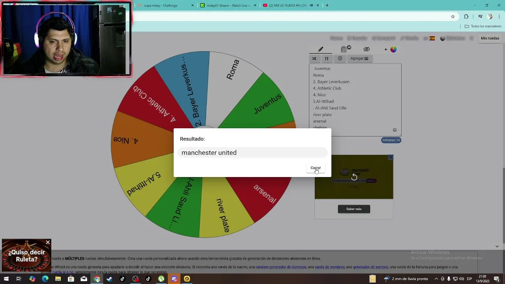This screenshot has width=505, height=284.
Task: Open File Explorer from taskbar
Action: pos(58,279)
